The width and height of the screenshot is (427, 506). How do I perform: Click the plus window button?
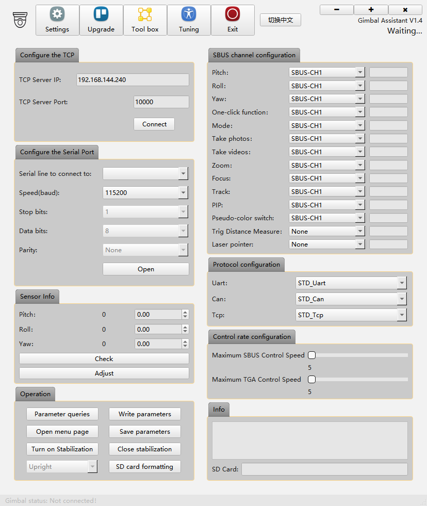(x=371, y=10)
